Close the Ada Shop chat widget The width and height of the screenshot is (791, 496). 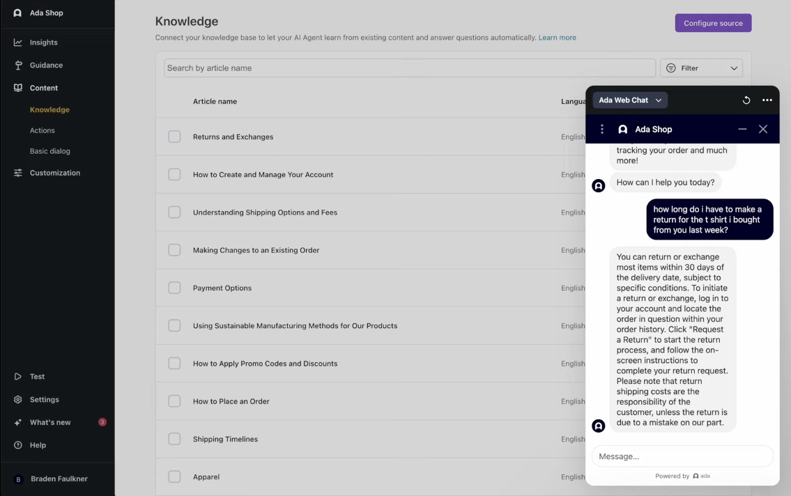coord(762,129)
